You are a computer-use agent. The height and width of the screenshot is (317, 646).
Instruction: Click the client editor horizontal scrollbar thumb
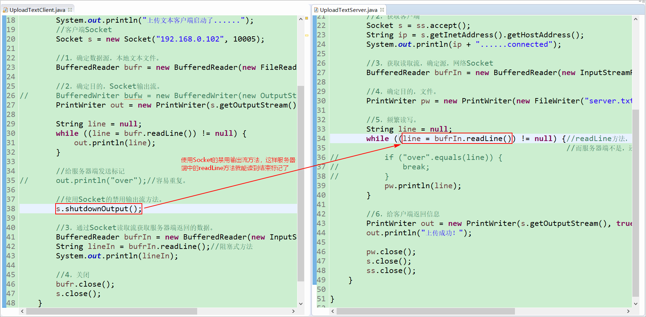click(x=112, y=311)
